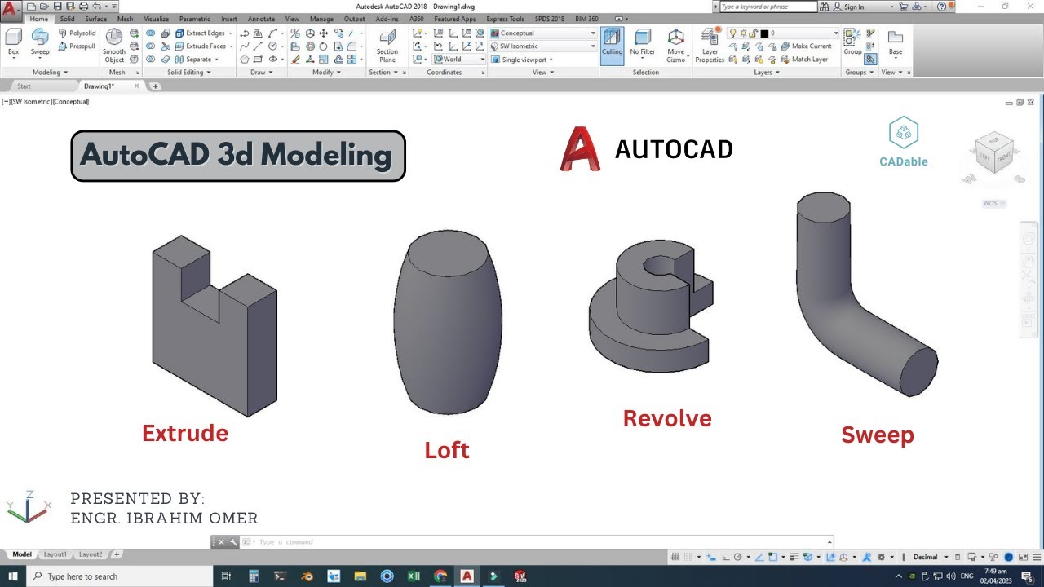Screen dimensions: 1044x587
Task: Toggle annotation visibility in status bar
Action: click(x=866, y=557)
